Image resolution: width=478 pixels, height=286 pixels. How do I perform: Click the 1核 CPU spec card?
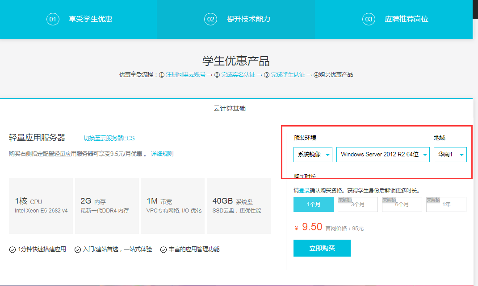(x=41, y=206)
